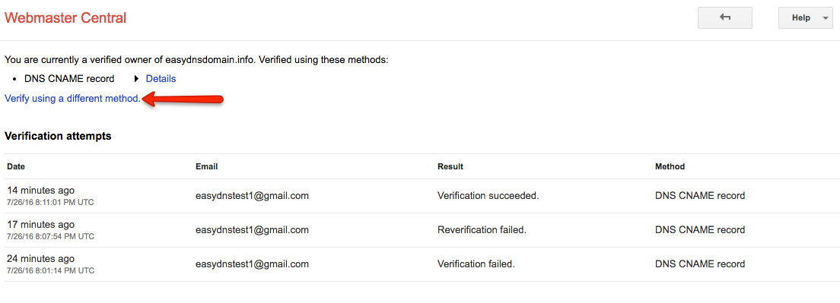Click the Verification succeeded result text
The width and height of the screenshot is (840, 303).
488,196
